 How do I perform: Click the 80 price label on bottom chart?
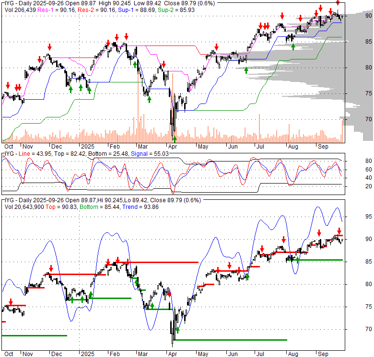[369, 284]
